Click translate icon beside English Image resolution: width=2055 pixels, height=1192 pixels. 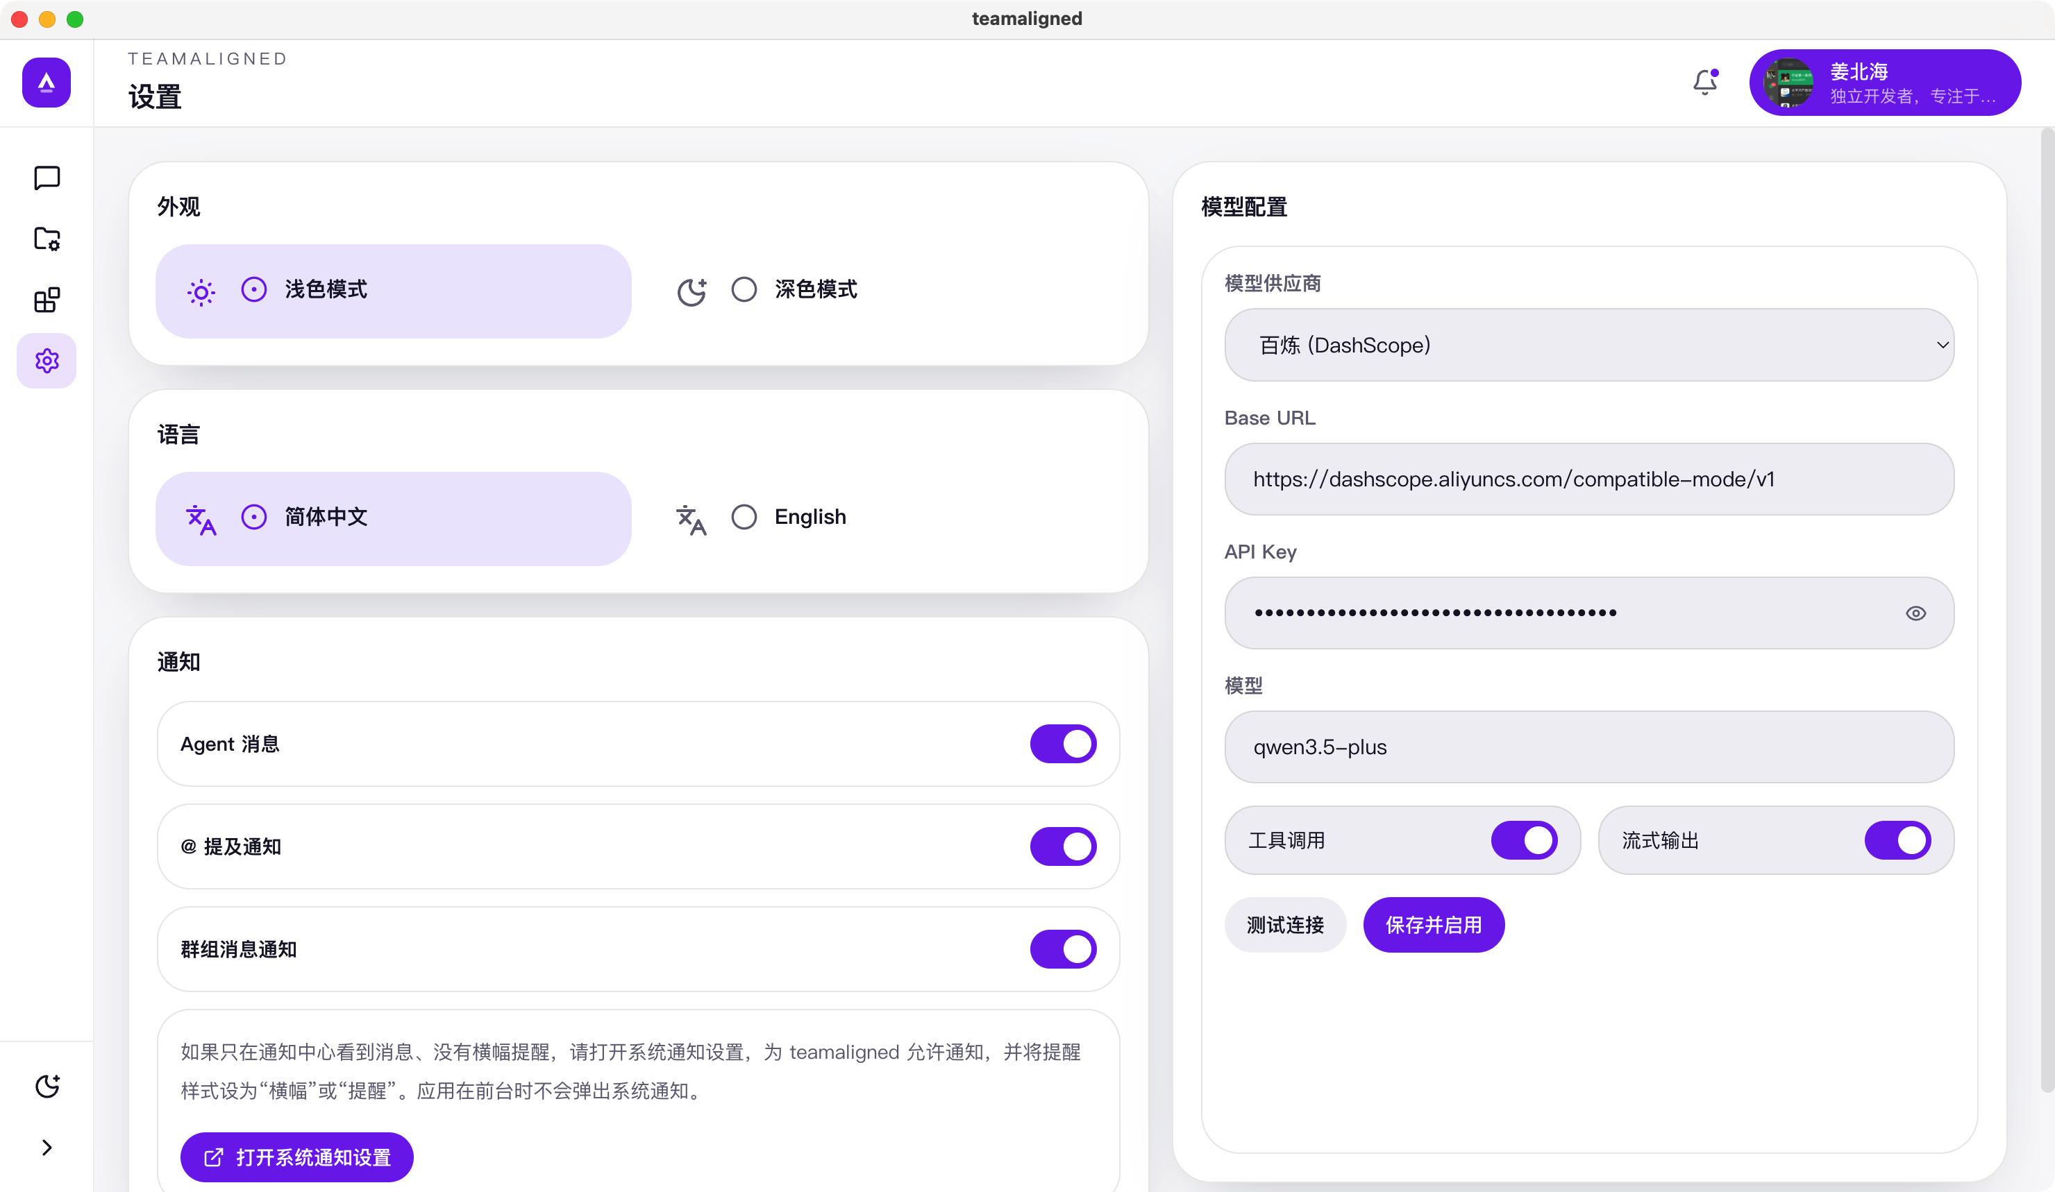coord(691,519)
